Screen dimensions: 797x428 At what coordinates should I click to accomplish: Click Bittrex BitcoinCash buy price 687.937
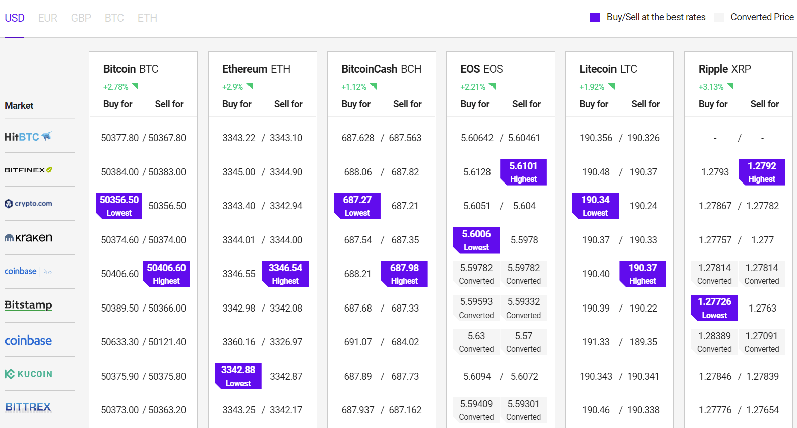[x=358, y=410]
